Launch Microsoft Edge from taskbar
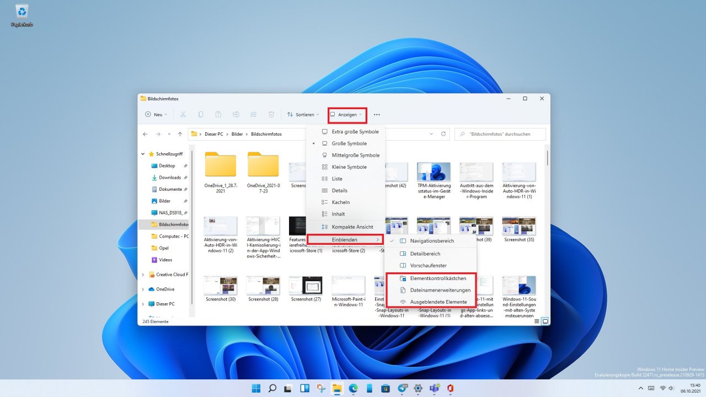This screenshot has height=397, width=706. click(x=354, y=388)
